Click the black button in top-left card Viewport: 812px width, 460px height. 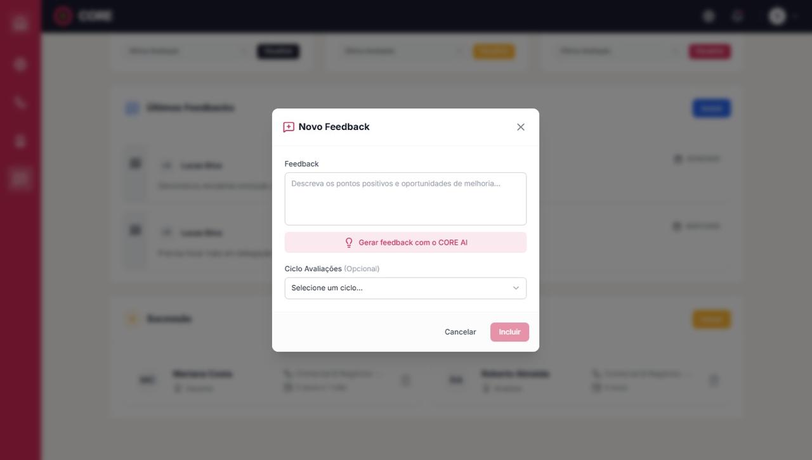278,51
